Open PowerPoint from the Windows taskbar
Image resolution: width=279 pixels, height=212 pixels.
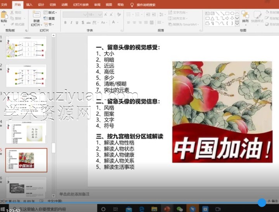pyautogui.click(x=167, y=209)
